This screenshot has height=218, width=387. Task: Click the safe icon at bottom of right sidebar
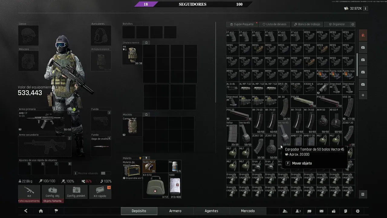(x=363, y=194)
